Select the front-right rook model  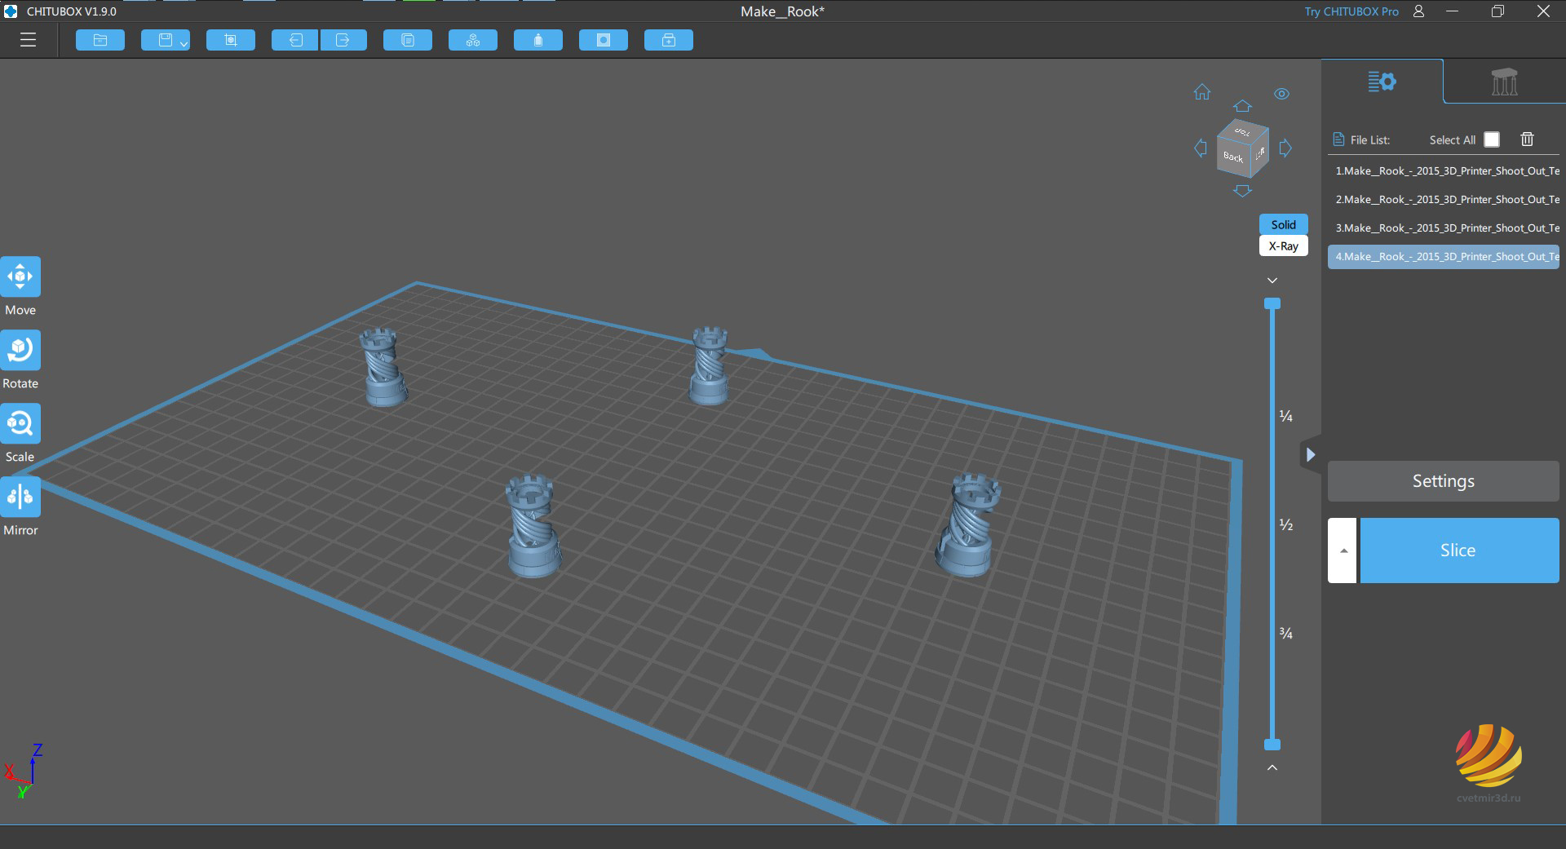tap(968, 526)
